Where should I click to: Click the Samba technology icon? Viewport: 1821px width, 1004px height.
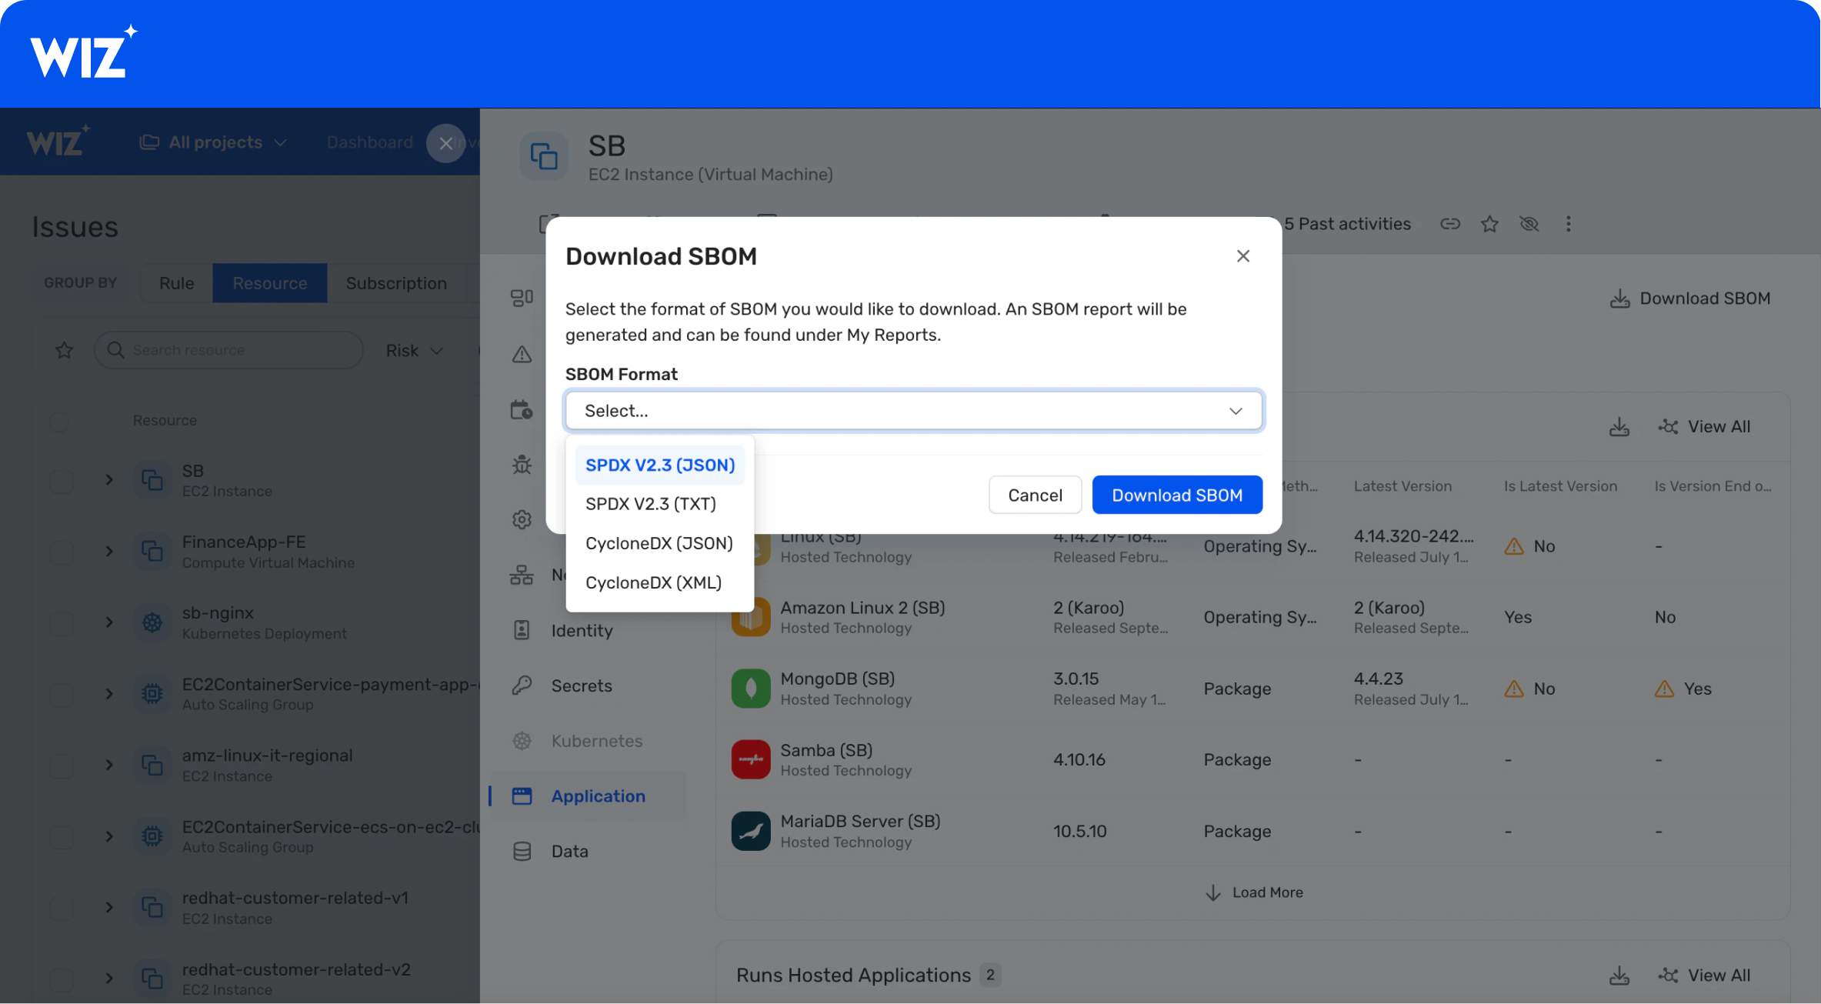tap(751, 759)
